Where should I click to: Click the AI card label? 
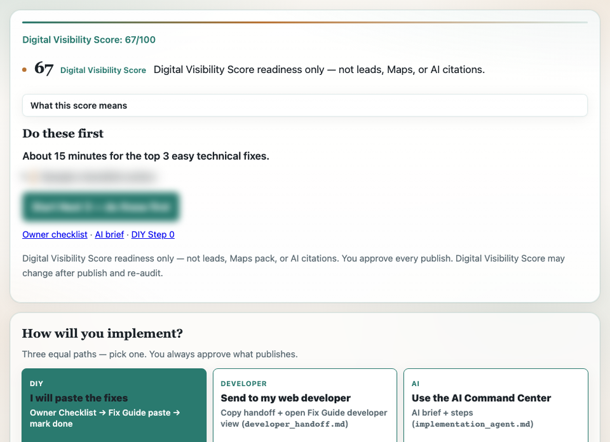tap(416, 384)
